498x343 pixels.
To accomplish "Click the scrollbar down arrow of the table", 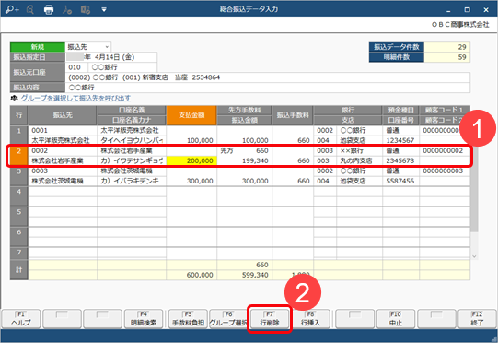I will 474,256.
